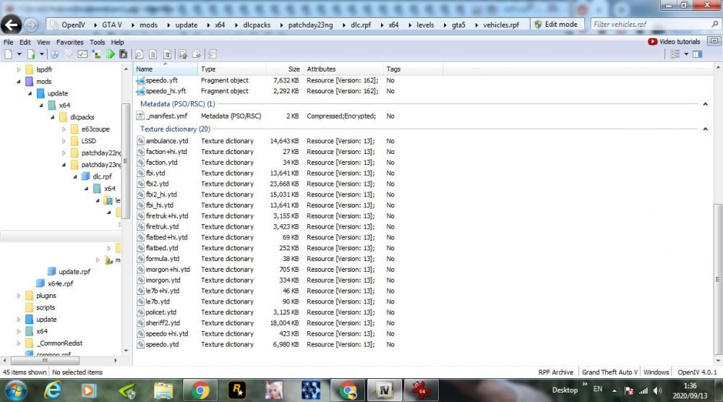The width and height of the screenshot is (723, 402).
Task: Open view style dropdown arrow
Action: pyautogui.click(x=686, y=54)
